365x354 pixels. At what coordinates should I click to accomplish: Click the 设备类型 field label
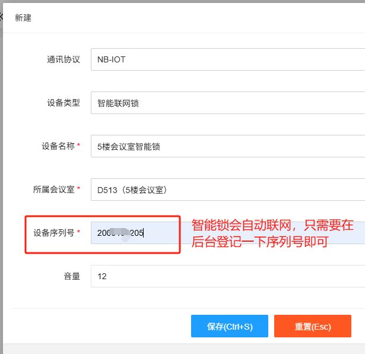pyautogui.click(x=64, y=103)
